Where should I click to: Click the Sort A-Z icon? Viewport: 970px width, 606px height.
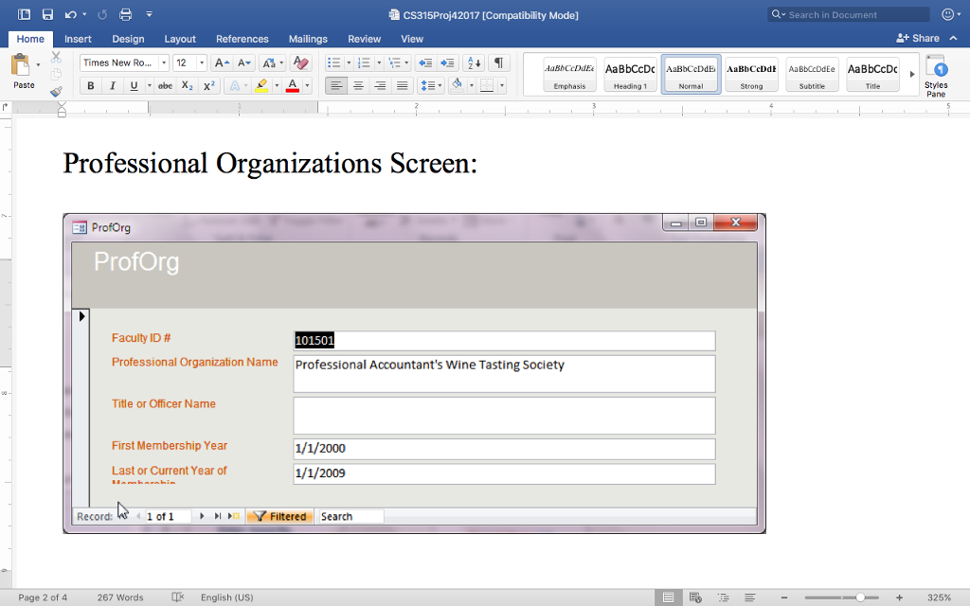pyautogui.click(x=474, y=62)
